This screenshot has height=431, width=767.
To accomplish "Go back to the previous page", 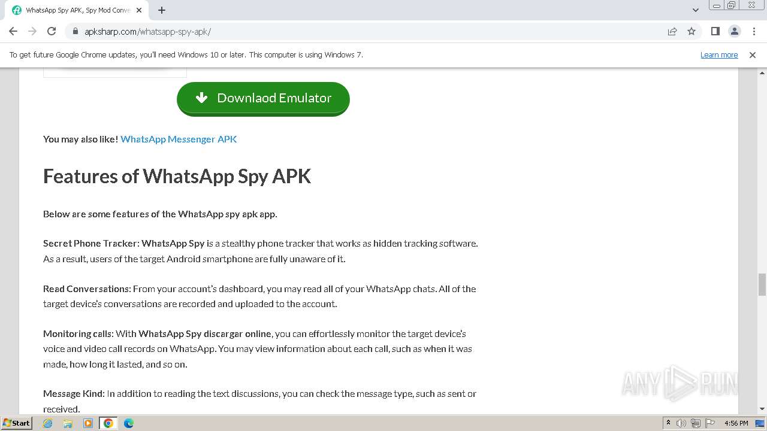I will pyautogui.click(x=13, y=31).
